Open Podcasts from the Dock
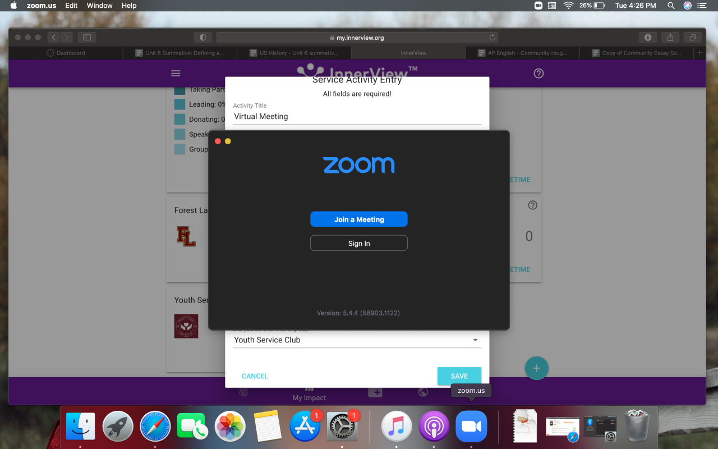This screenshot has width=718, height=449. tap(434, 426)
